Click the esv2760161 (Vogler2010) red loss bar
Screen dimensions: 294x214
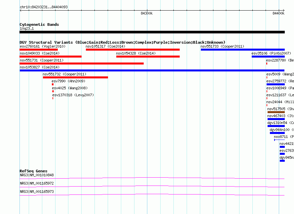pyautogui.click(x=39, y=50)
